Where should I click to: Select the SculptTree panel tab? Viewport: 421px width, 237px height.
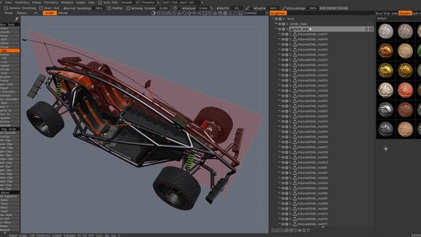tap(278, 13)
